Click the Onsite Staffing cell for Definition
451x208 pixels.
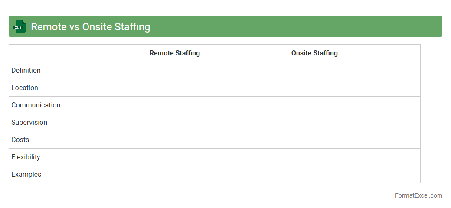click(x=355, y=71)
